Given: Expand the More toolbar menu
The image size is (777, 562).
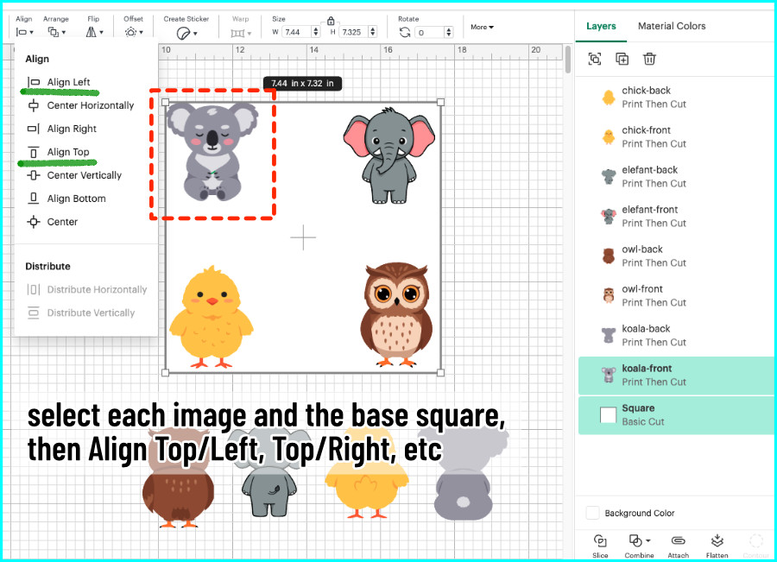Looking at the screenshot, I should (482, 27).
